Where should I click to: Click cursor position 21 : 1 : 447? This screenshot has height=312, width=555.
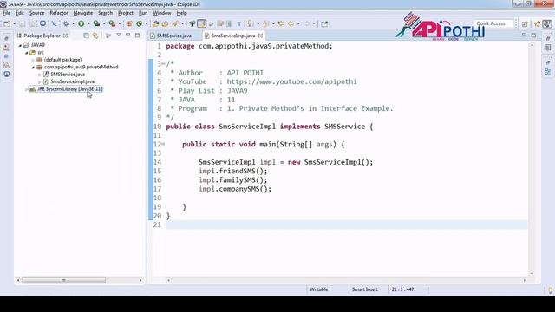coord(402,289)
